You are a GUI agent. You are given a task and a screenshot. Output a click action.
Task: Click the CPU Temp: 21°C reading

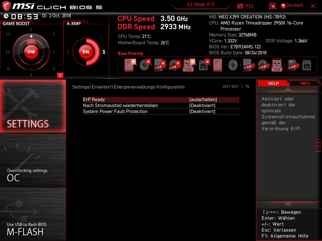pos(134,37)
